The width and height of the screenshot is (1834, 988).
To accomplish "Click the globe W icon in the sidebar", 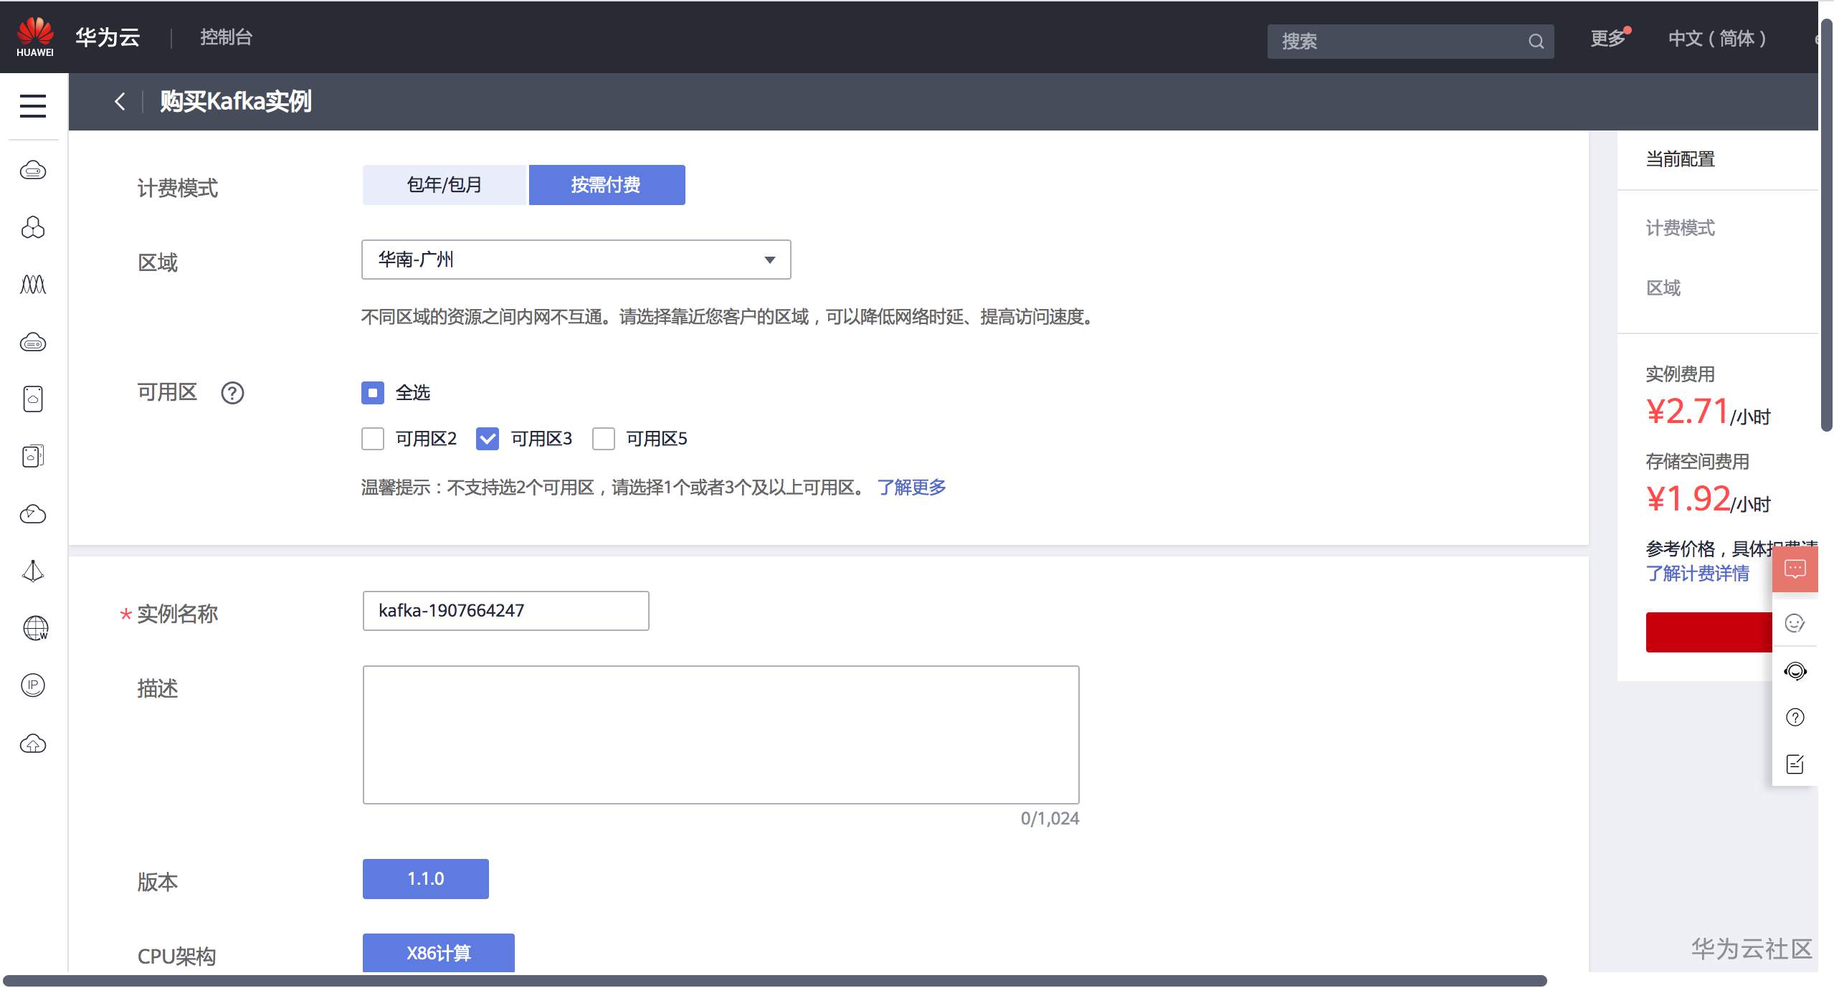I will (34, 628).
